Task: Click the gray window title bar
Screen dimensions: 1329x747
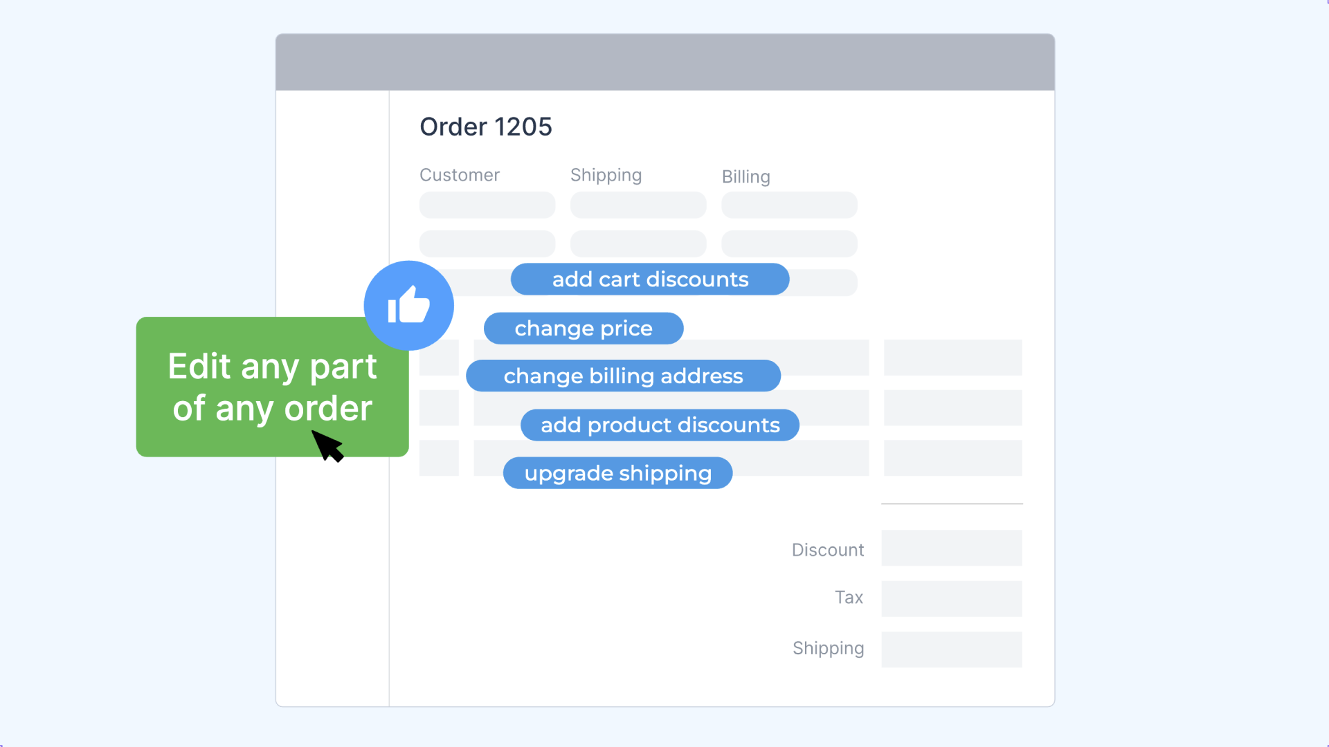Action: 664,62
